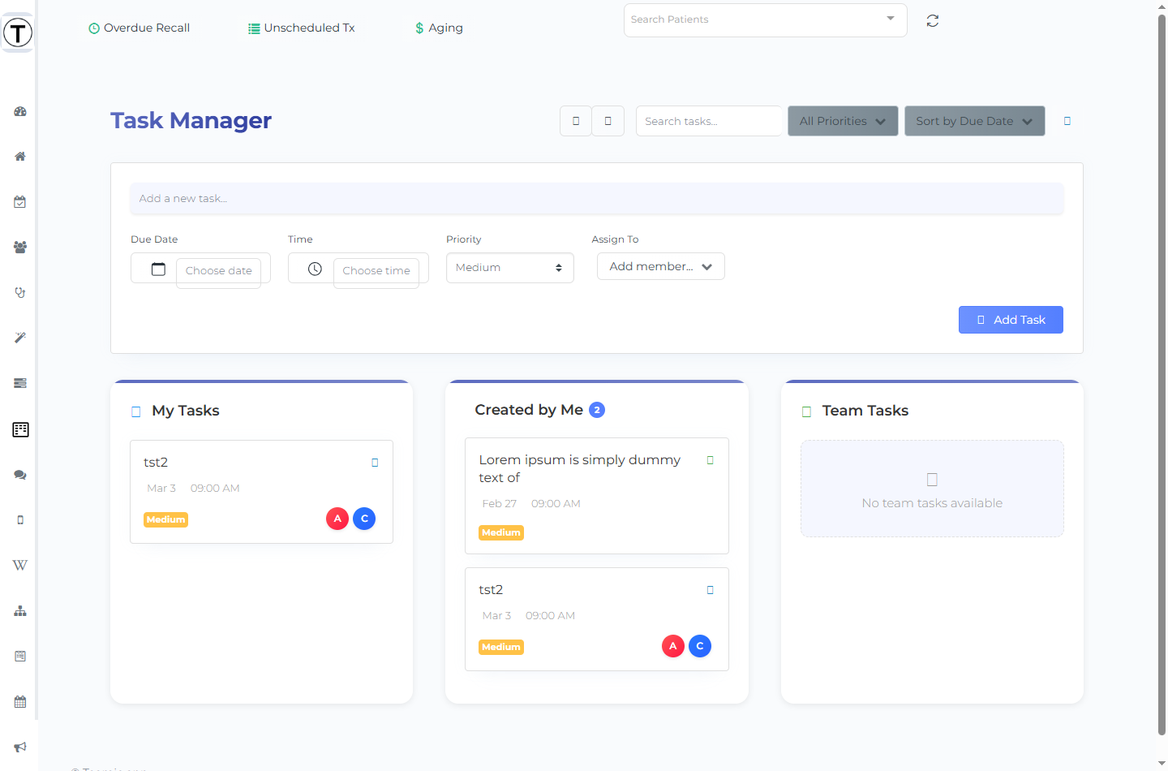Open the patients group icon in sidebar
Image resolution: width=1168 pixels, height=771 pixels.
[x=20, y=248]
